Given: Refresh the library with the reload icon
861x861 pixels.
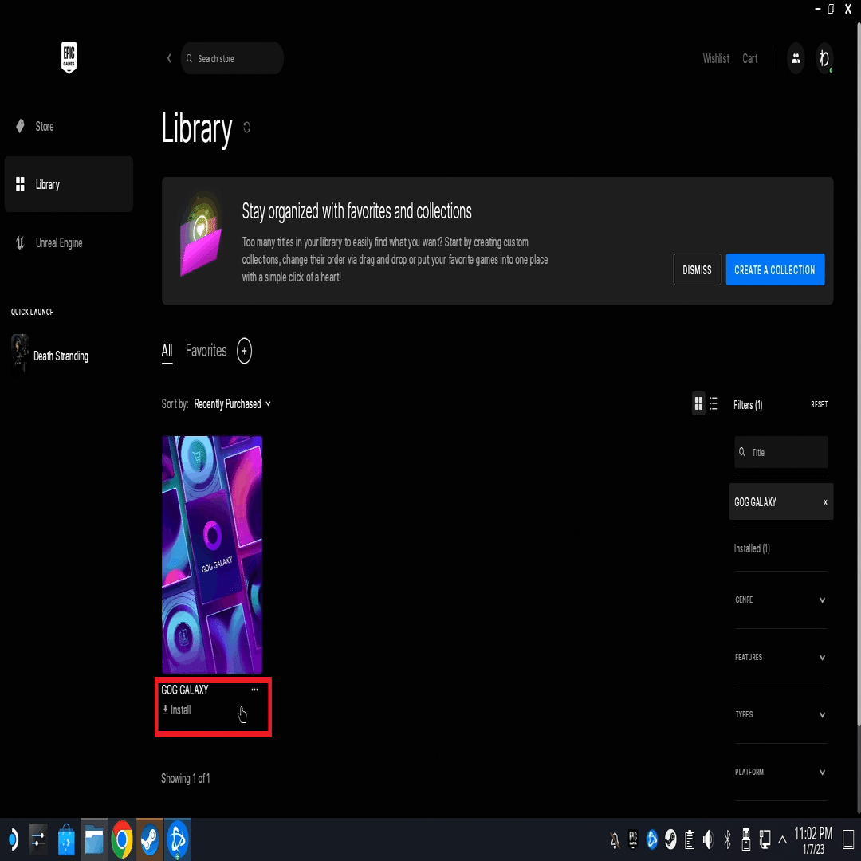Looking at the screenshot, I should point(246,128).
